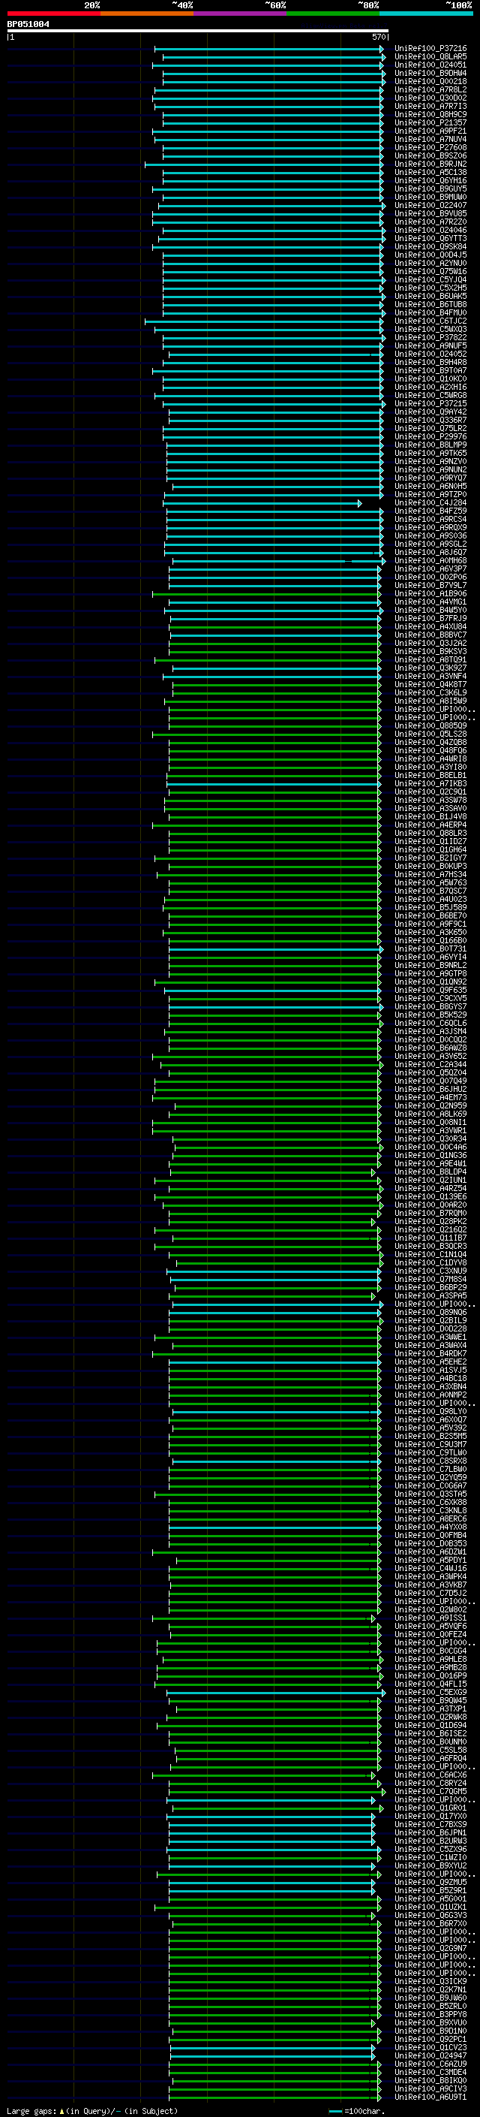Select hit UniRef100_P37216
The image size is (480, 2117).
click(x=430, y=49)
